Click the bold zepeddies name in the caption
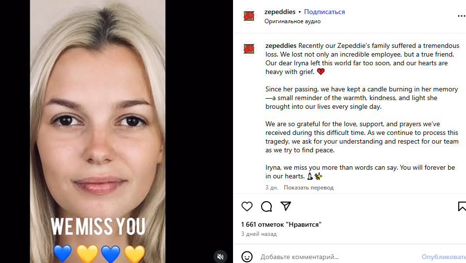The width and height of the screenshot is (466, 263). (281, 45)
